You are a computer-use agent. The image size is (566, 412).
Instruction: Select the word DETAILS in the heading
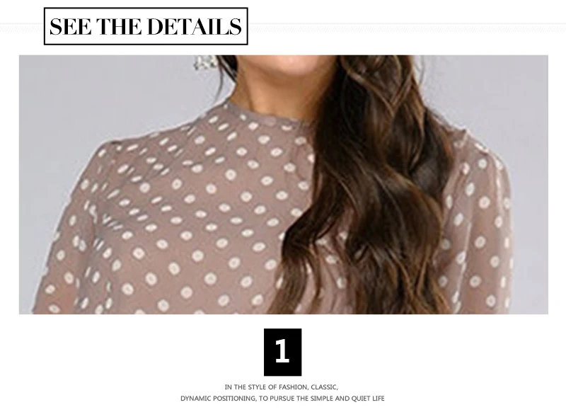pyautogui.click(x=195, y=27)
